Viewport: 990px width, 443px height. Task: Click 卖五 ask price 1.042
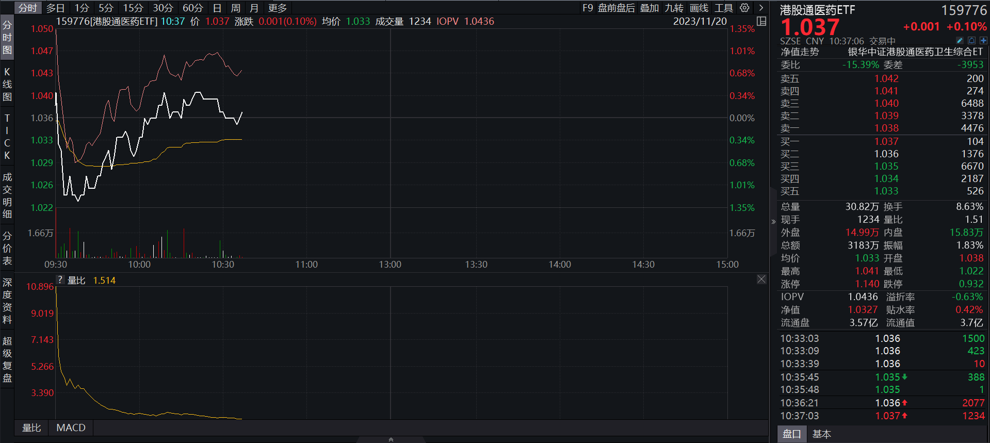click(x=886, y=78)
